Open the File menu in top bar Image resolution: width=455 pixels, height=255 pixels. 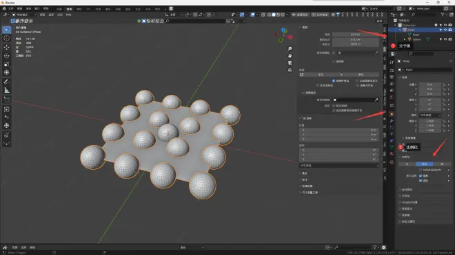pyautogui.click(x=11, y=9)
